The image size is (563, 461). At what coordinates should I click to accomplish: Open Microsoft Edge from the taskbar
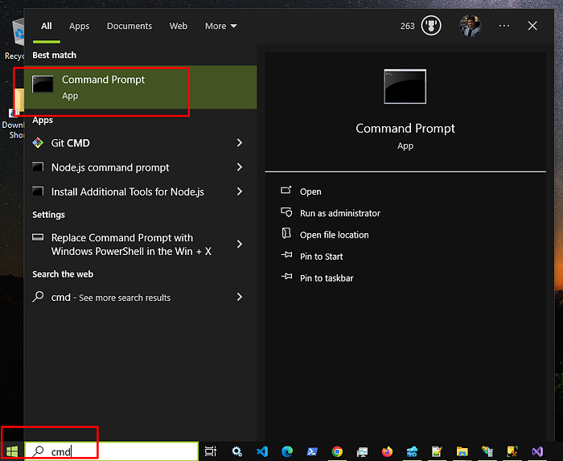(287, 451)
